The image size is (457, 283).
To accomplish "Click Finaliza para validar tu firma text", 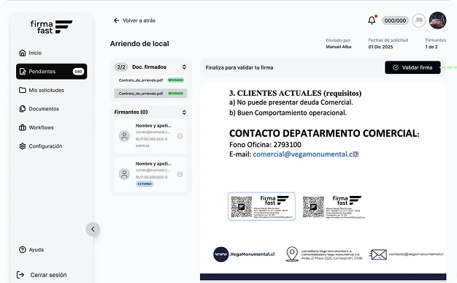I will click(x=239, y=68).
